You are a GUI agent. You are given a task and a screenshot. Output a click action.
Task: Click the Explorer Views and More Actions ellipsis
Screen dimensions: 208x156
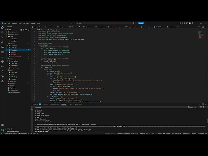coord(28,27)
